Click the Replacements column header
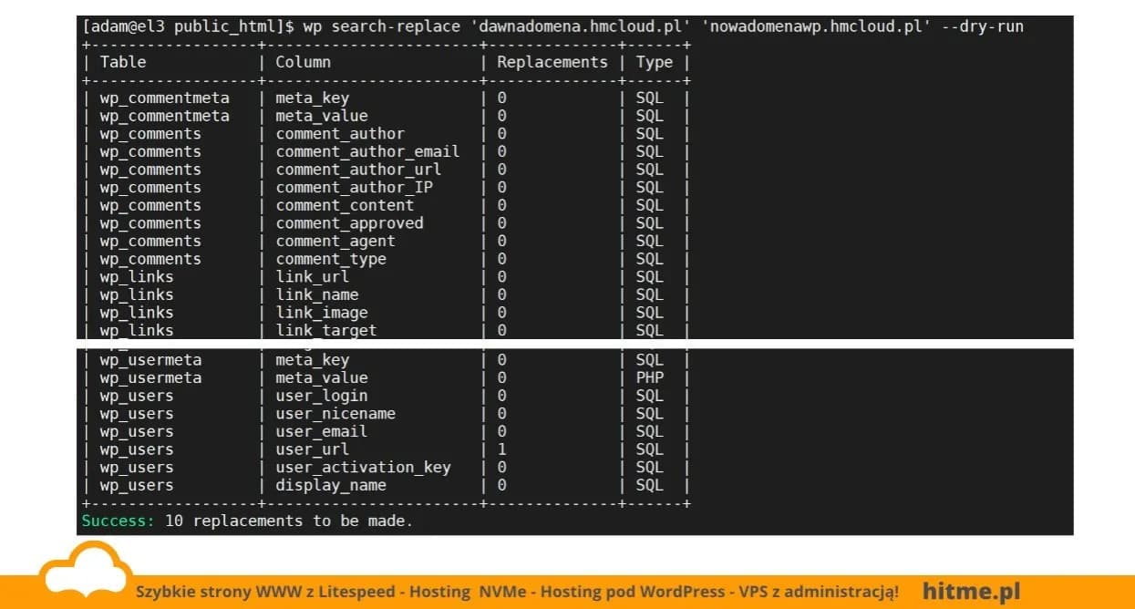The image size is (1135, 609). click(552, 62)
